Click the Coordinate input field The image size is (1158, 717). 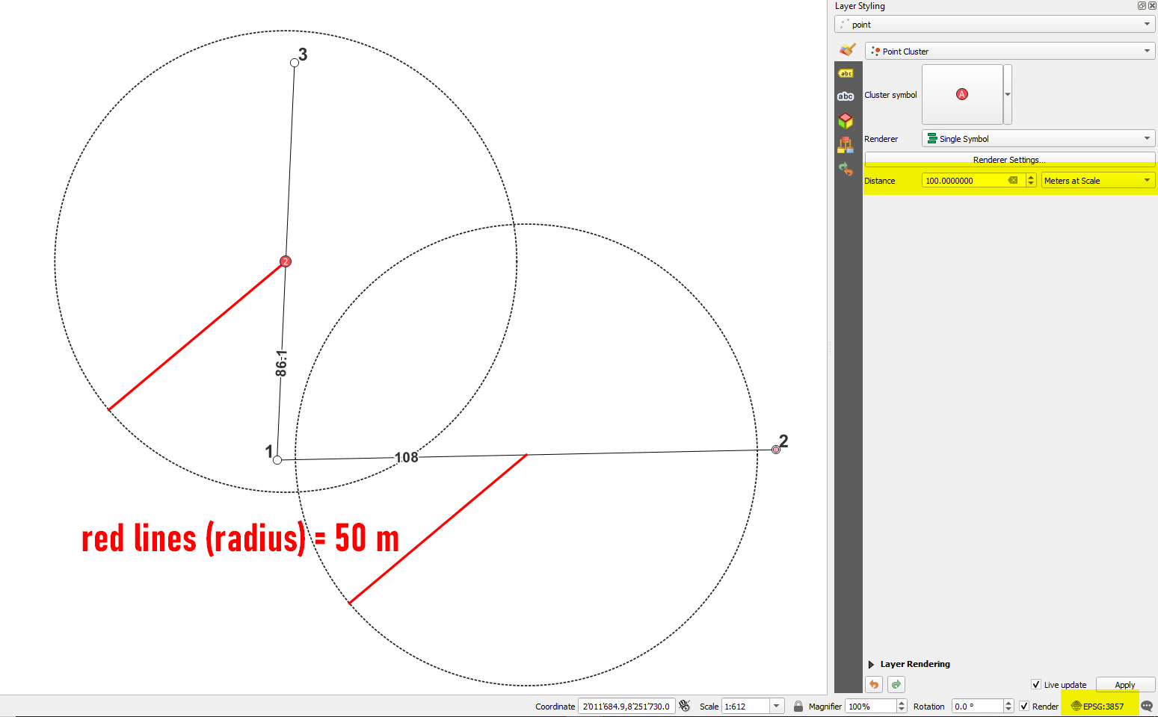626,706
